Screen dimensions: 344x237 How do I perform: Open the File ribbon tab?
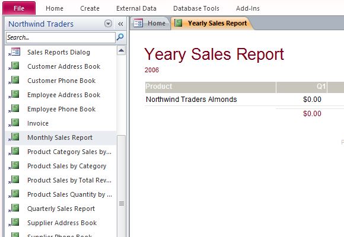[19, 8]
